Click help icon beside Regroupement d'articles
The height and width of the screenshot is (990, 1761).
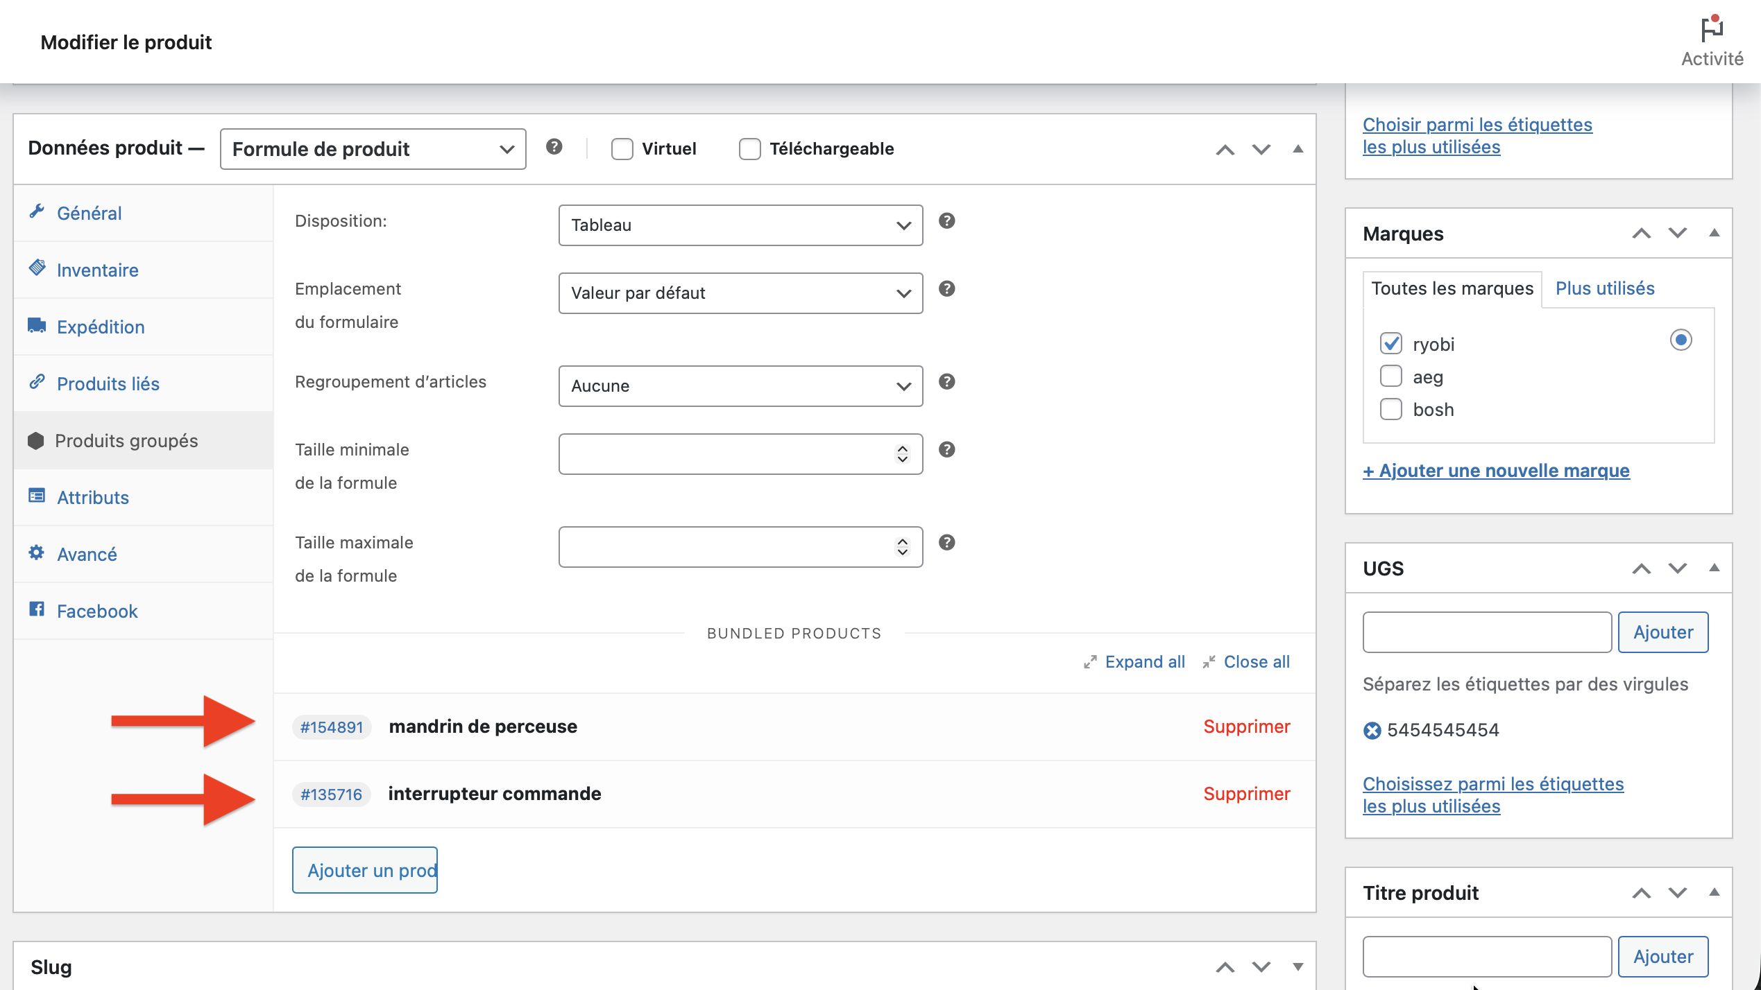[x=946, y=382]
